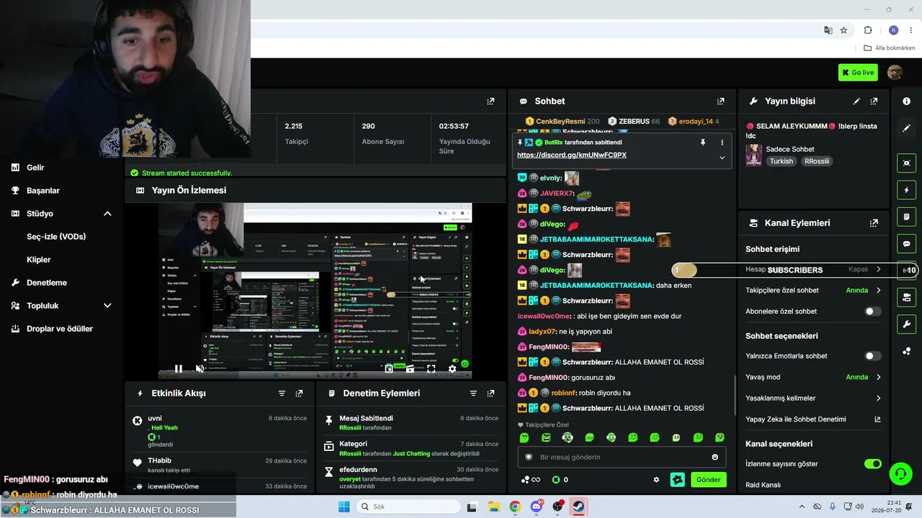Image resolution: width=922 pixels, height=518 pixels.
Task: Toggle the stream preview widget in right sidebar
Action: coord(906,163)
